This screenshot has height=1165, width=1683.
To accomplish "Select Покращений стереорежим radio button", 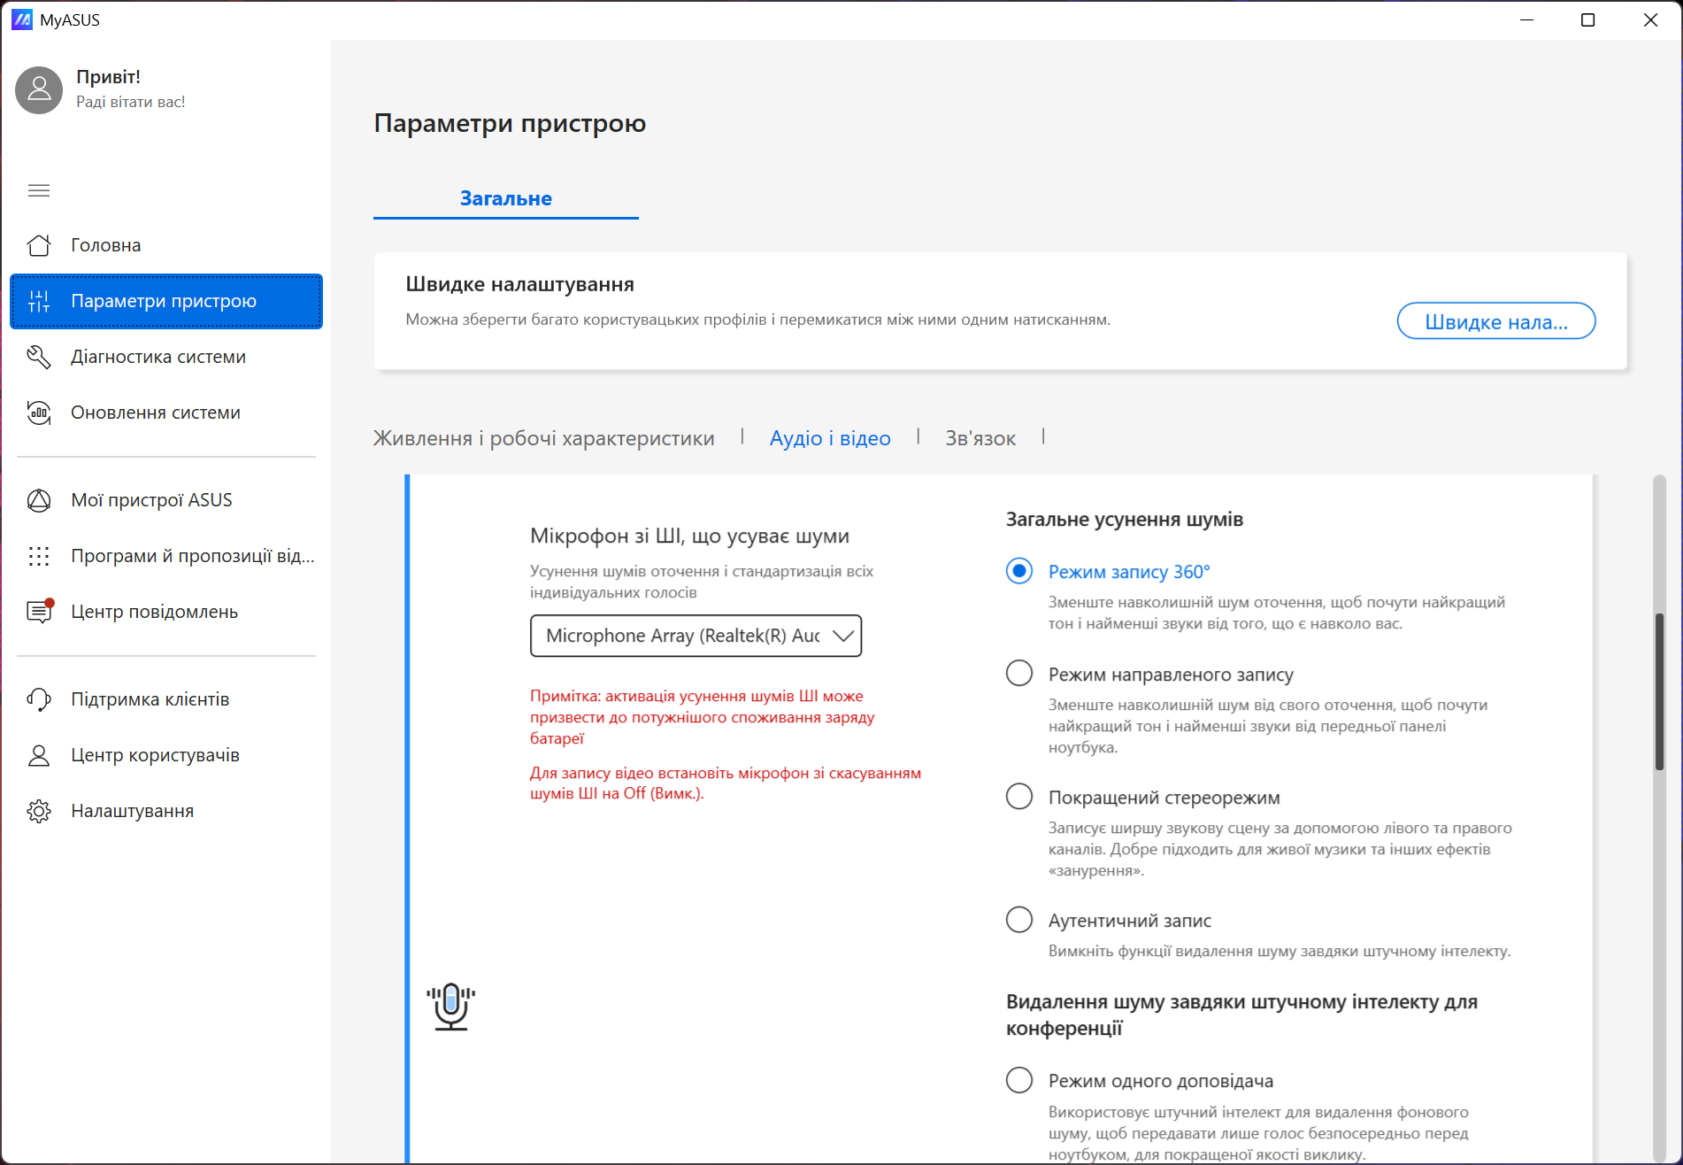I will pyautogui.click(x=1019, y=797).
